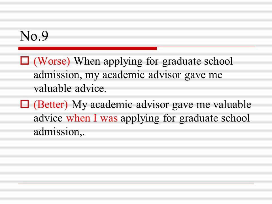Click the square bullet beside (Worse)
The image size is (272, 204).
tap(25, 61)
